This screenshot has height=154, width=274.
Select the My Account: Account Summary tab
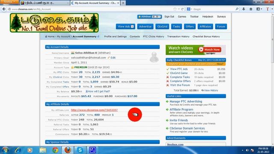pyautogui.click(x=95, y=3)
